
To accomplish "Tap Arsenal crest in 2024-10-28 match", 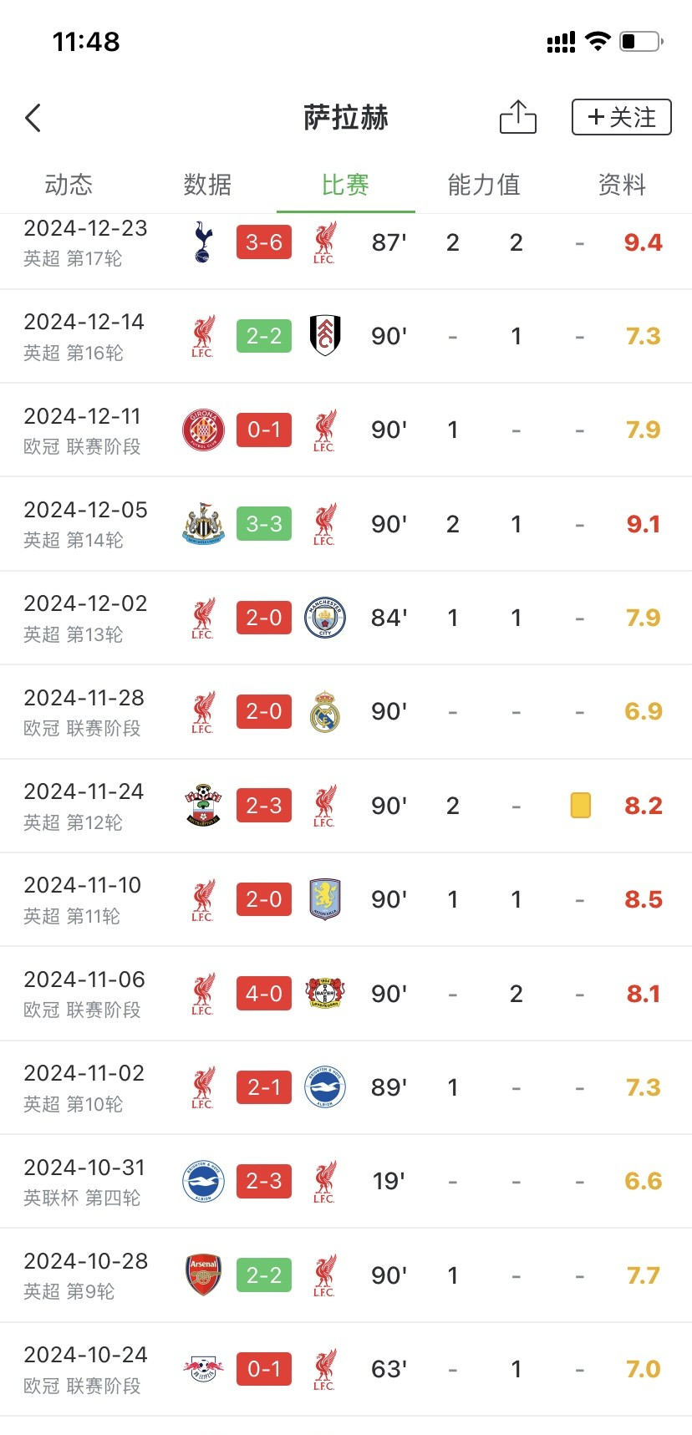I will tap(203, 1275).
